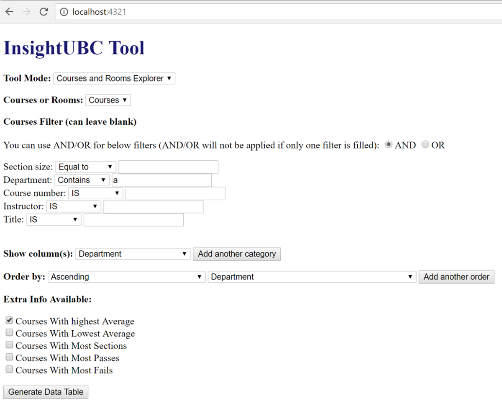Expand Section size comparison dropdown
Screen dimensions: 502x419
pyautogui.click(x=86, y=167)
